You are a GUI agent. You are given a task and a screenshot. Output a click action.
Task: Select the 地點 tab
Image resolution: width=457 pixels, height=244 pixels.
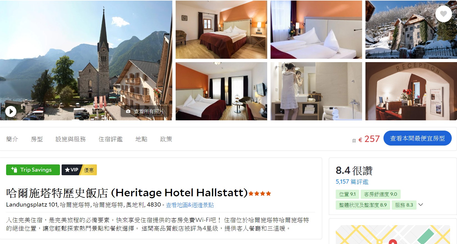tap(141, 139)
